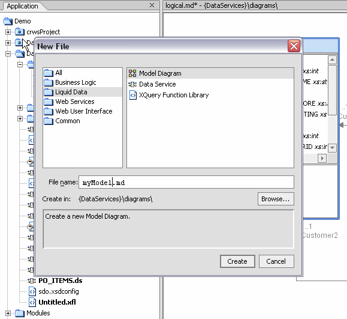Viewport: 347px width, 319px height.
Task: Collapse the open DataServices project node
Action: (x=8, y=53)
